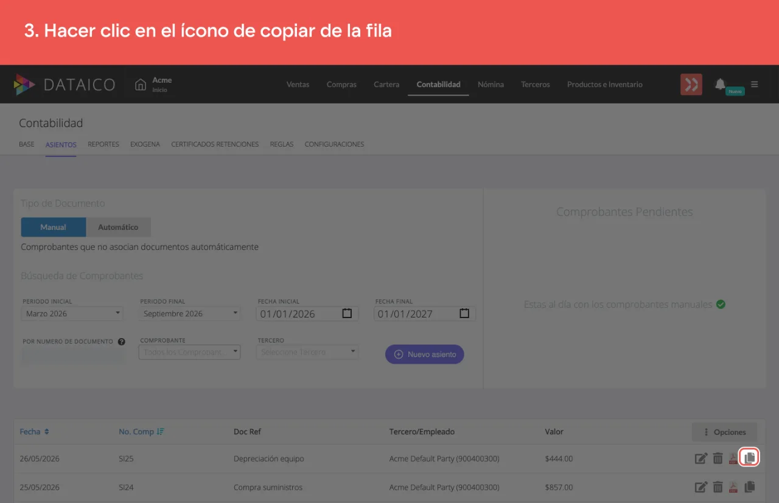Click the Depreciación equipo cell
779x503 pixels.
268,459
